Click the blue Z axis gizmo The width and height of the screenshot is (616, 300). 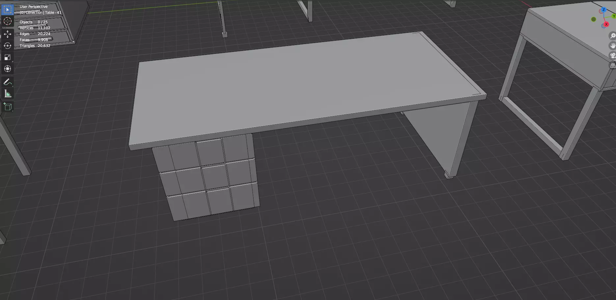pyautogui.click(x=603, y=10)
